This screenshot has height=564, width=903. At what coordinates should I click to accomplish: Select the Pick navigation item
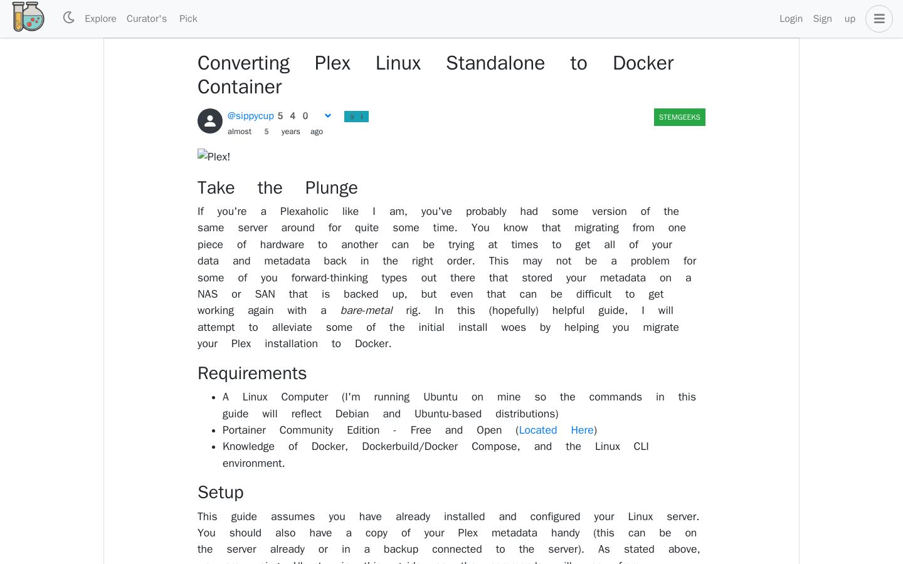(188, 19)
